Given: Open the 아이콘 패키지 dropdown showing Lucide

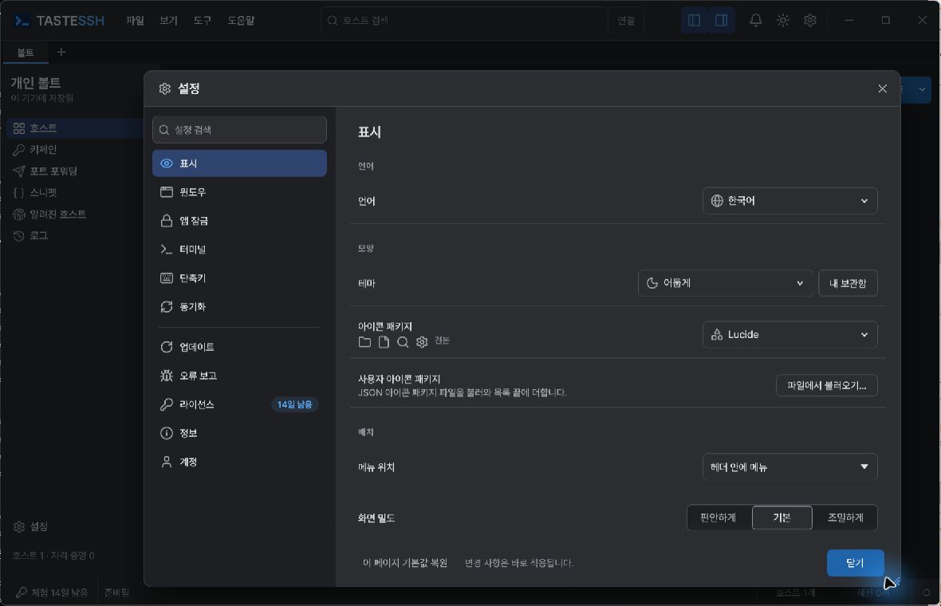Looking at the screenshot, I should (789, 335).
